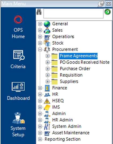Click the binoculars search icon
Viewport: 113px width, 144px height.
pyautogui.click(x=39, y=12)
